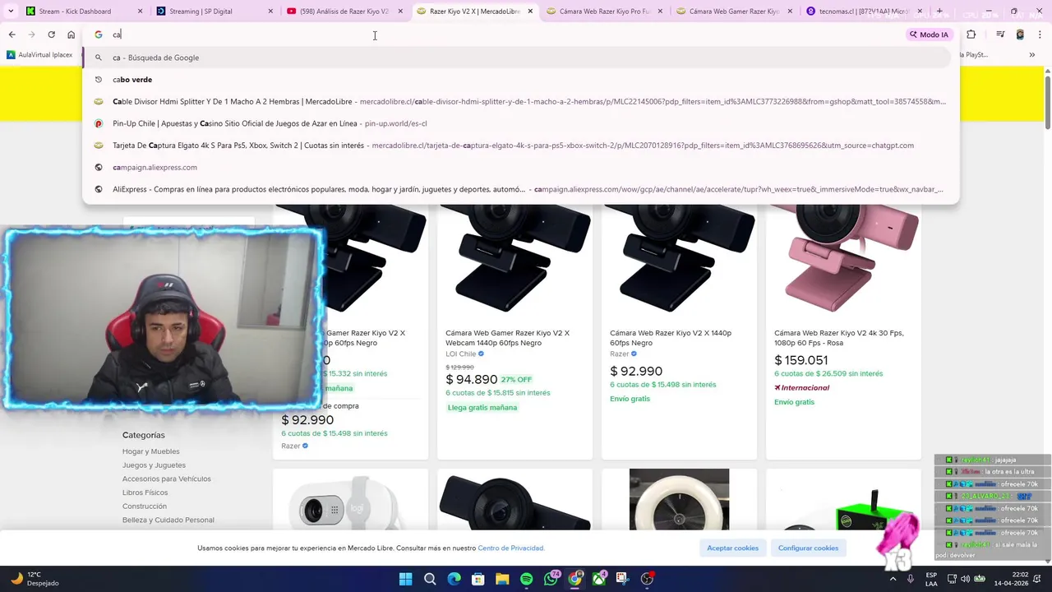Open OBS Studio from taskbar

pos(648,579)
